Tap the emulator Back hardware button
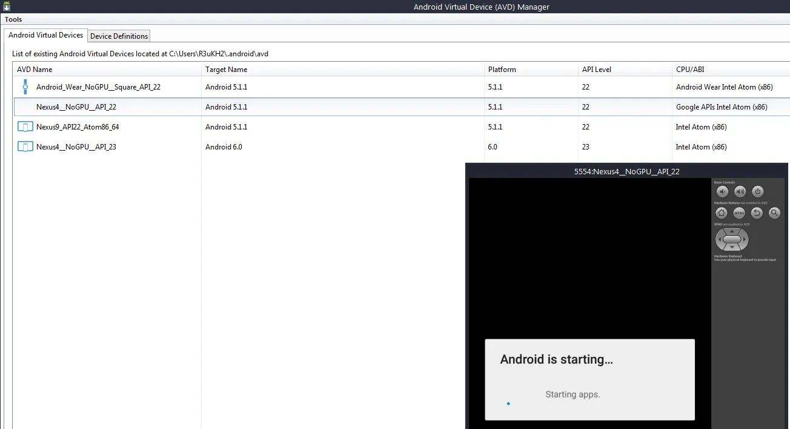The height and width of the screenshot is (429, 790). click(757, 213)
